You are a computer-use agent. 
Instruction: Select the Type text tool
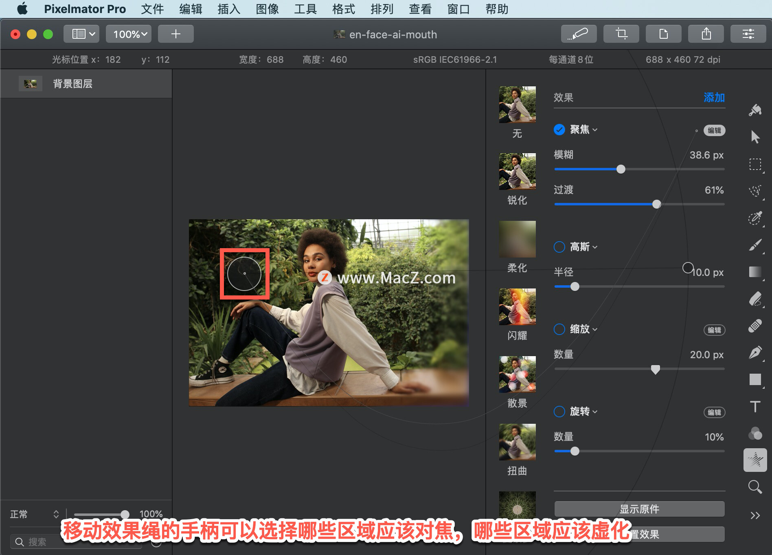755,406
